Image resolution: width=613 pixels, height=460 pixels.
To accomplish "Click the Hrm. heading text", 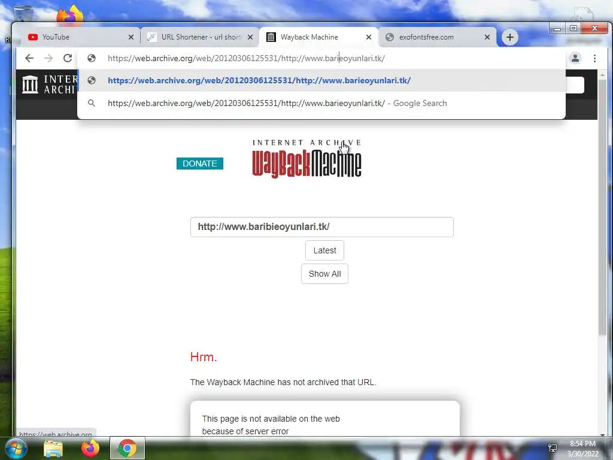I will pos(204,357).
